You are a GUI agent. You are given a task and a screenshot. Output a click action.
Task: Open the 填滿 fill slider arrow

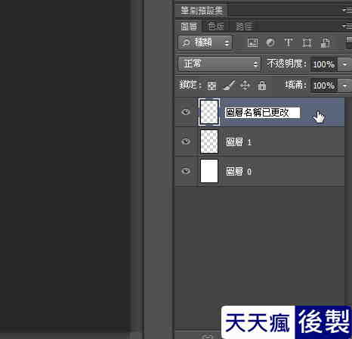pos(344,86)
